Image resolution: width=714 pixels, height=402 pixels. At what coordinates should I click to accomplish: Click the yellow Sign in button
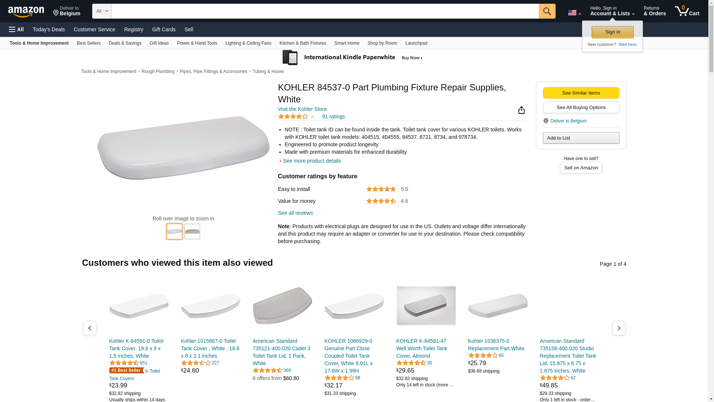pyautogui.click(x=612, y=32)
